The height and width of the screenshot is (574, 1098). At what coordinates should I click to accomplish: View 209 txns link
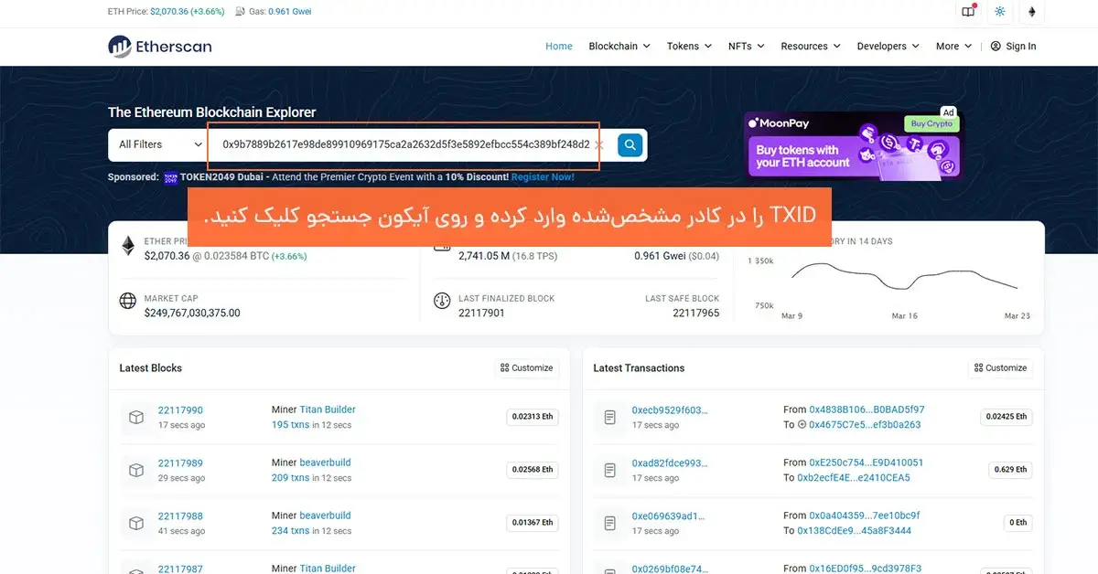tap(290, 478)
